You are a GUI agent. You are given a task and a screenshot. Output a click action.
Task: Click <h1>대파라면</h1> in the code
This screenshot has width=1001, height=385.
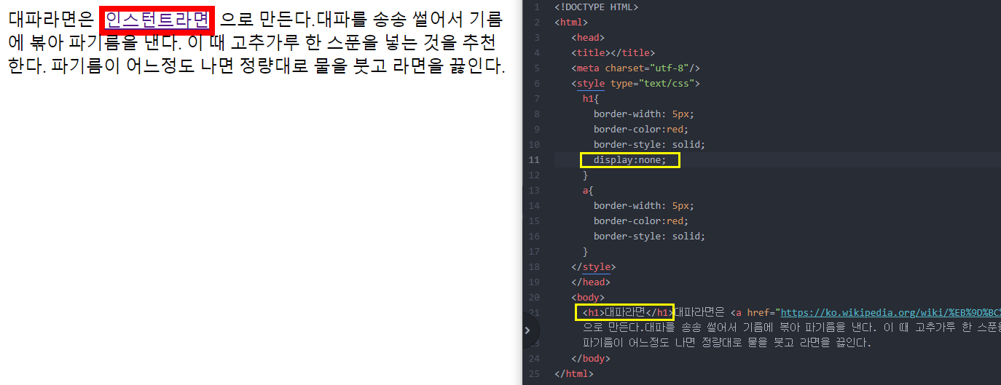(627, 313)
